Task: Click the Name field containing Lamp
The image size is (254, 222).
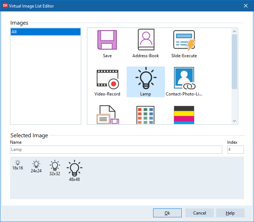Action: coord(116,149)
